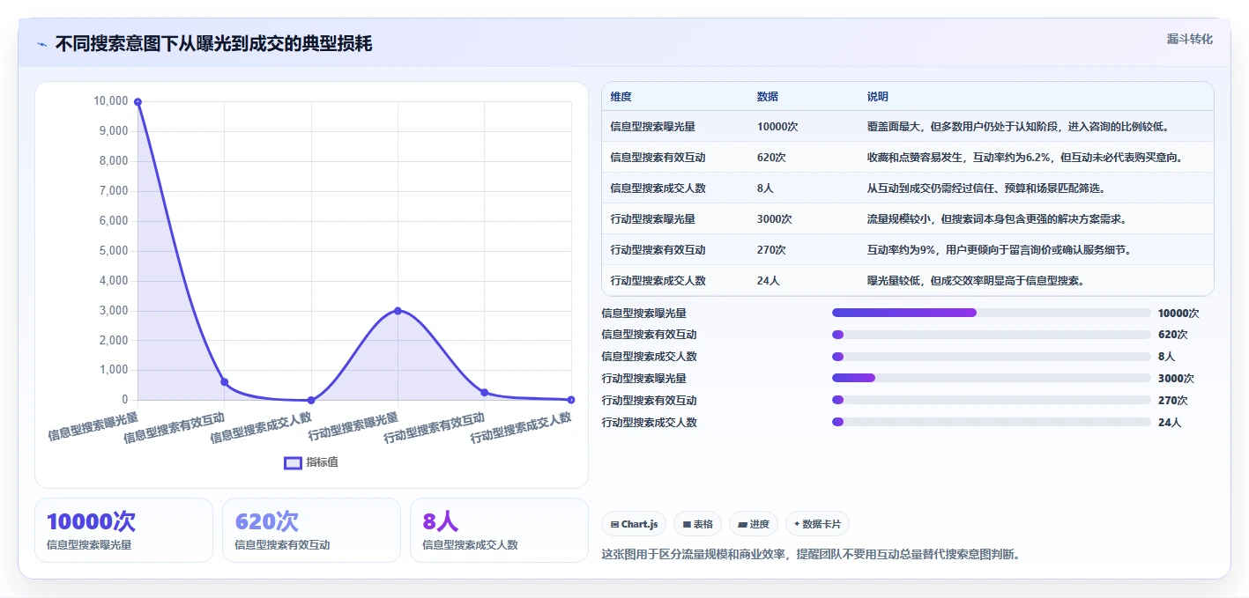Click the 620次 table cell

[771, 158]
